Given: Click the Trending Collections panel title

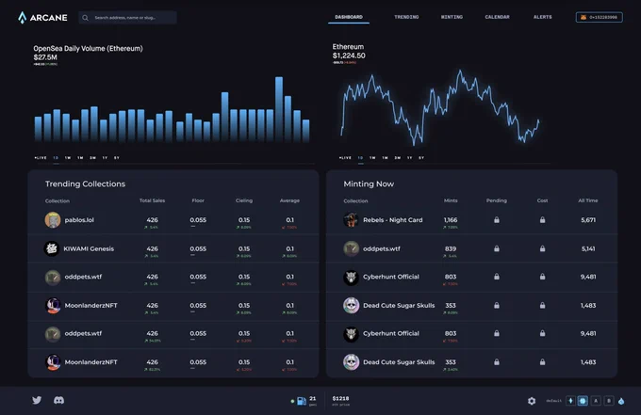Looking at the screenshot, I should pos(85,184).
